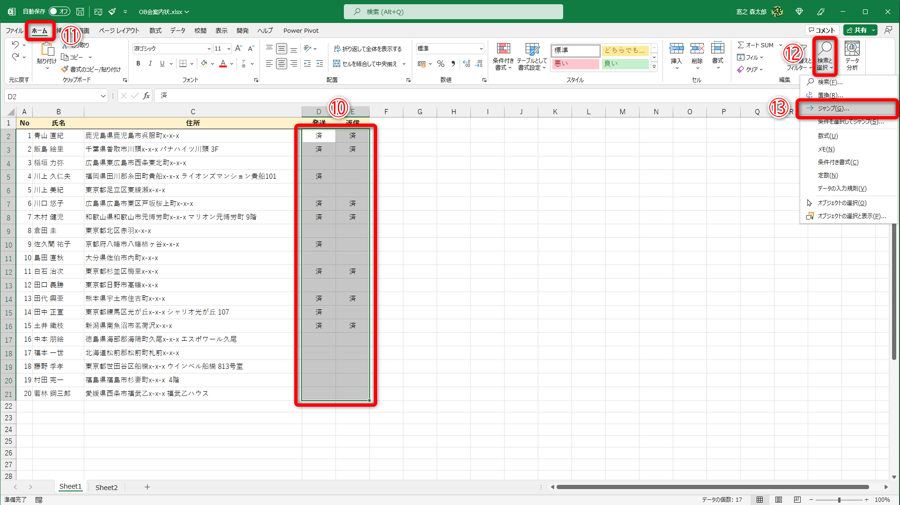Viewport: 900px width, 505px height.
Task: Switch to the Data (データ) tab
Action: (x=178, y=30)
